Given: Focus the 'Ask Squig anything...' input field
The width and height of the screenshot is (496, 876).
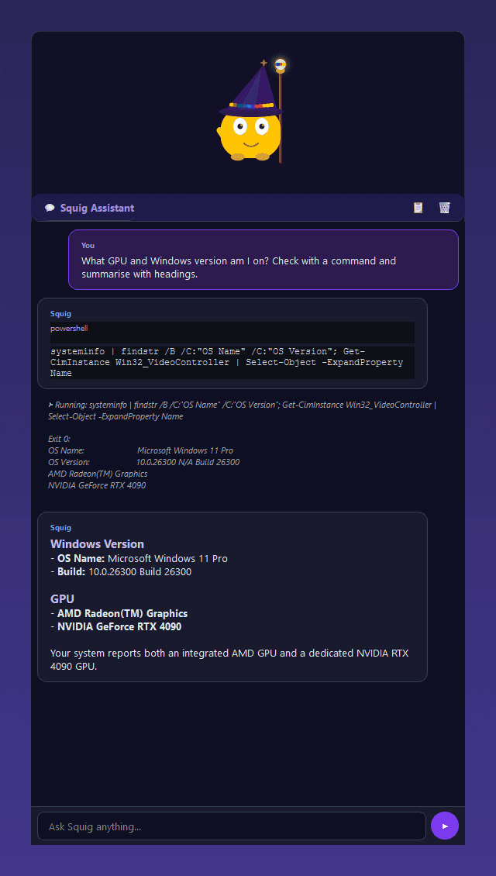Looking at the screenshot, I should [x=231, y=826].
